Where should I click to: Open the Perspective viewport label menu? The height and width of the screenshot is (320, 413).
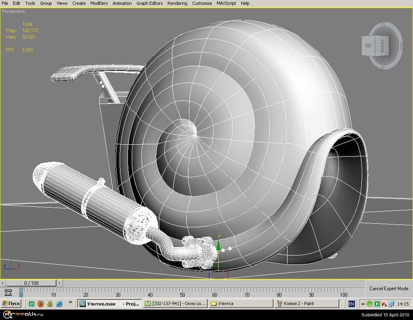(x=14, y=12)
